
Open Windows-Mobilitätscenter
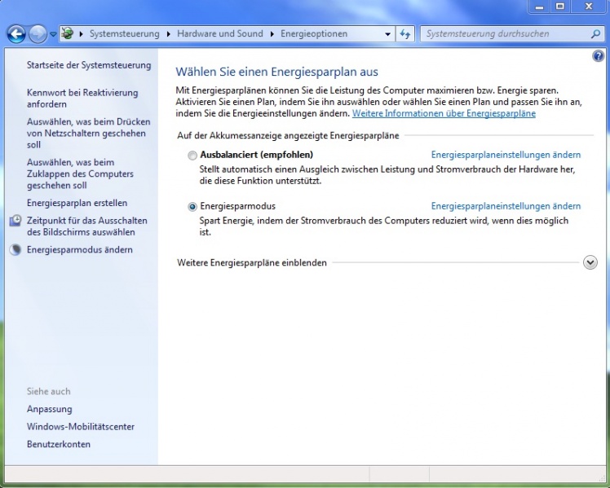[81, 427]
